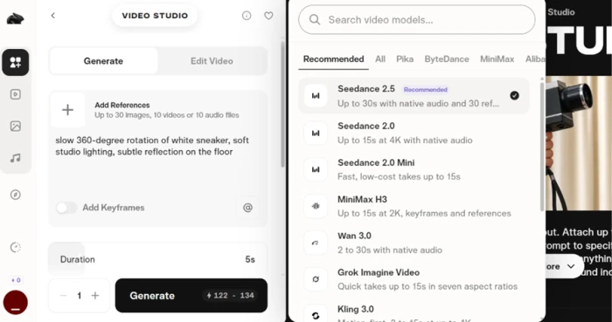612x322 pixels.
Task: Increase generation count with plus
Action: point(94,296)
